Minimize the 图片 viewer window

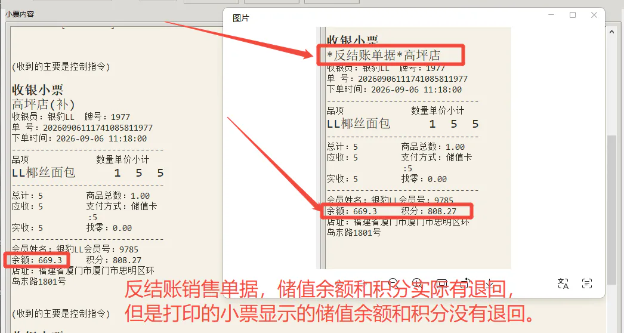(551, 15)
